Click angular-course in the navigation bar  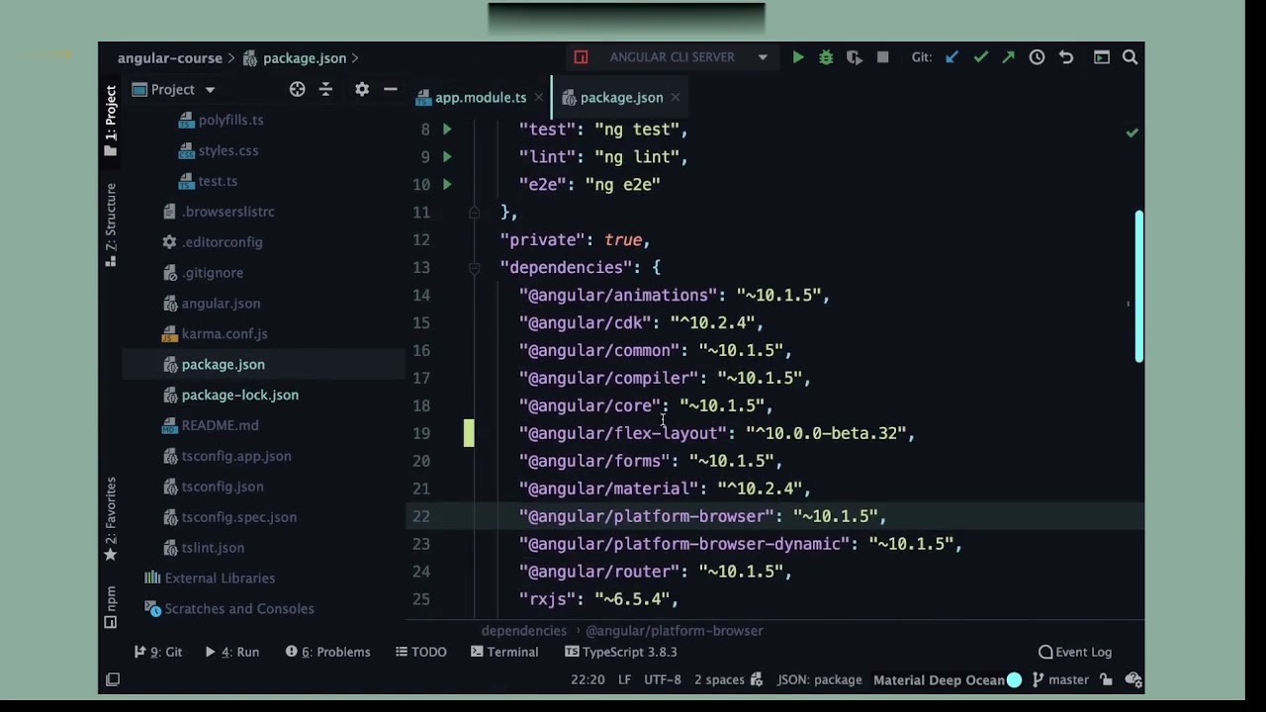[x=170, y=58]
